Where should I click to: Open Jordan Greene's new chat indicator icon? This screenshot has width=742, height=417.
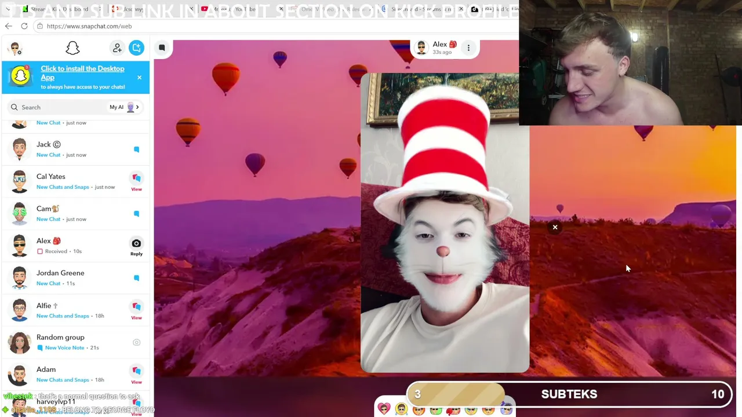[136, 278]
